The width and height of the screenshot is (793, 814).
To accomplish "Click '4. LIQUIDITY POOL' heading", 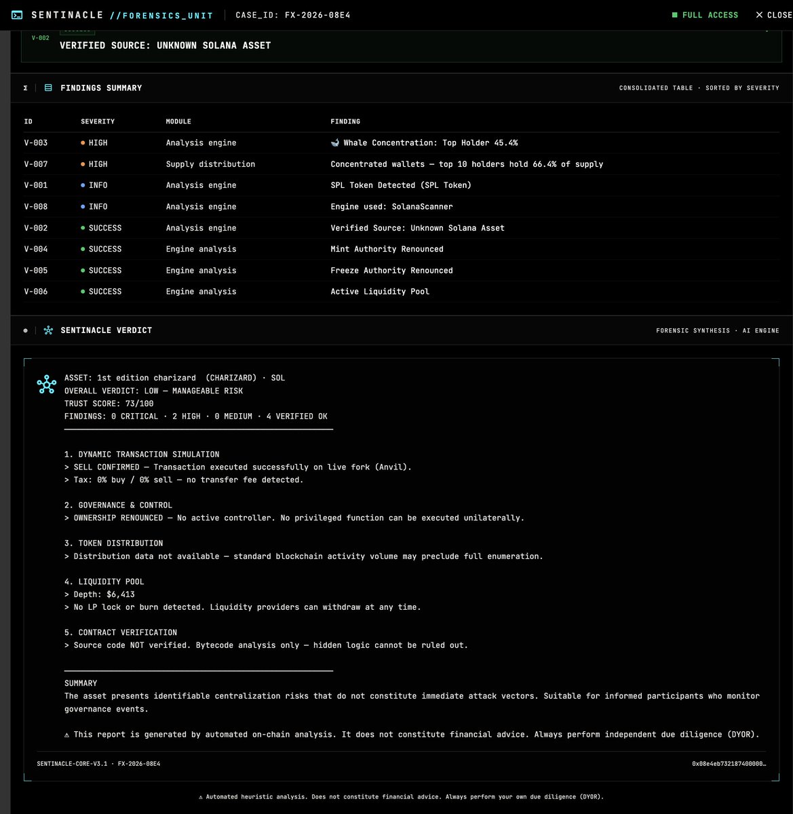I will tap(104, 582).
